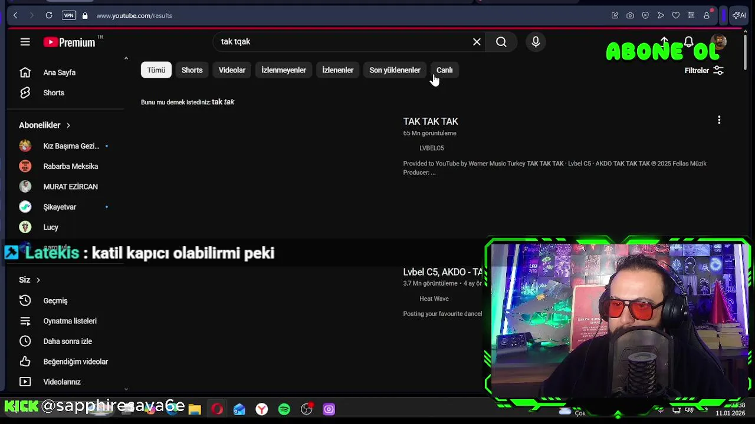Open options menu for TAK TAK TAK result
This screenshot has height=424, width=755.
pyautogui.click(x=719, y=120)
